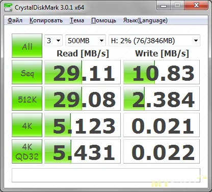The height and width of the screenshot is (192, 212).
Task: Select 4K QD32 write result 0.022
Action: (162, 151)
